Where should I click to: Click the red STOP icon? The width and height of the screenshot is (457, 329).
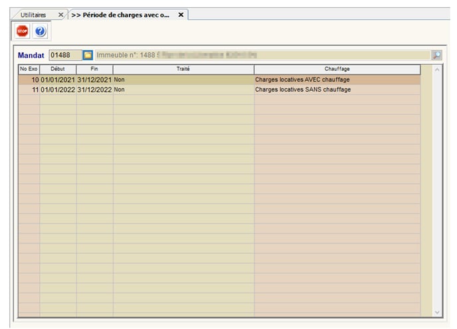[x=23, y=31]
